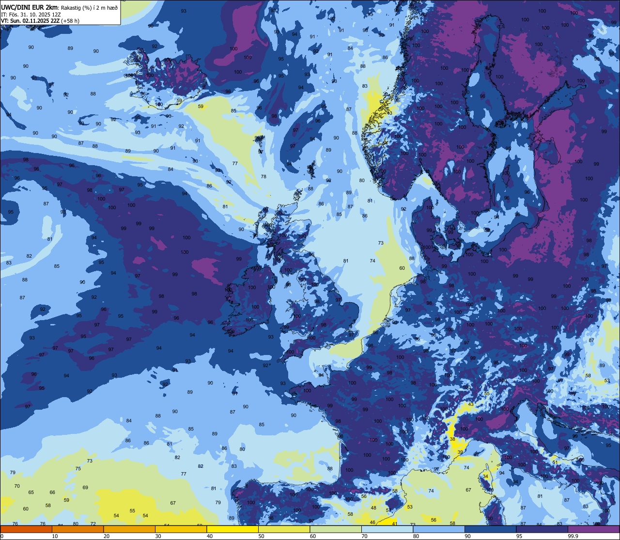Click the "70" legend scale label
The width and height of the screenshot is (620, 540).
pyautogui.click(x=364, y=536)
